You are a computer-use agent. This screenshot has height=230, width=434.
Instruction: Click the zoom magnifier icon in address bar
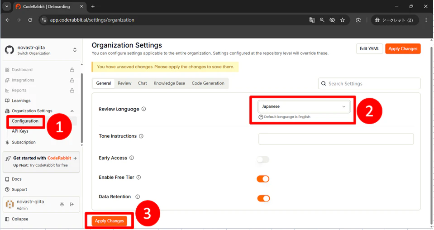[x=322, y=20]
